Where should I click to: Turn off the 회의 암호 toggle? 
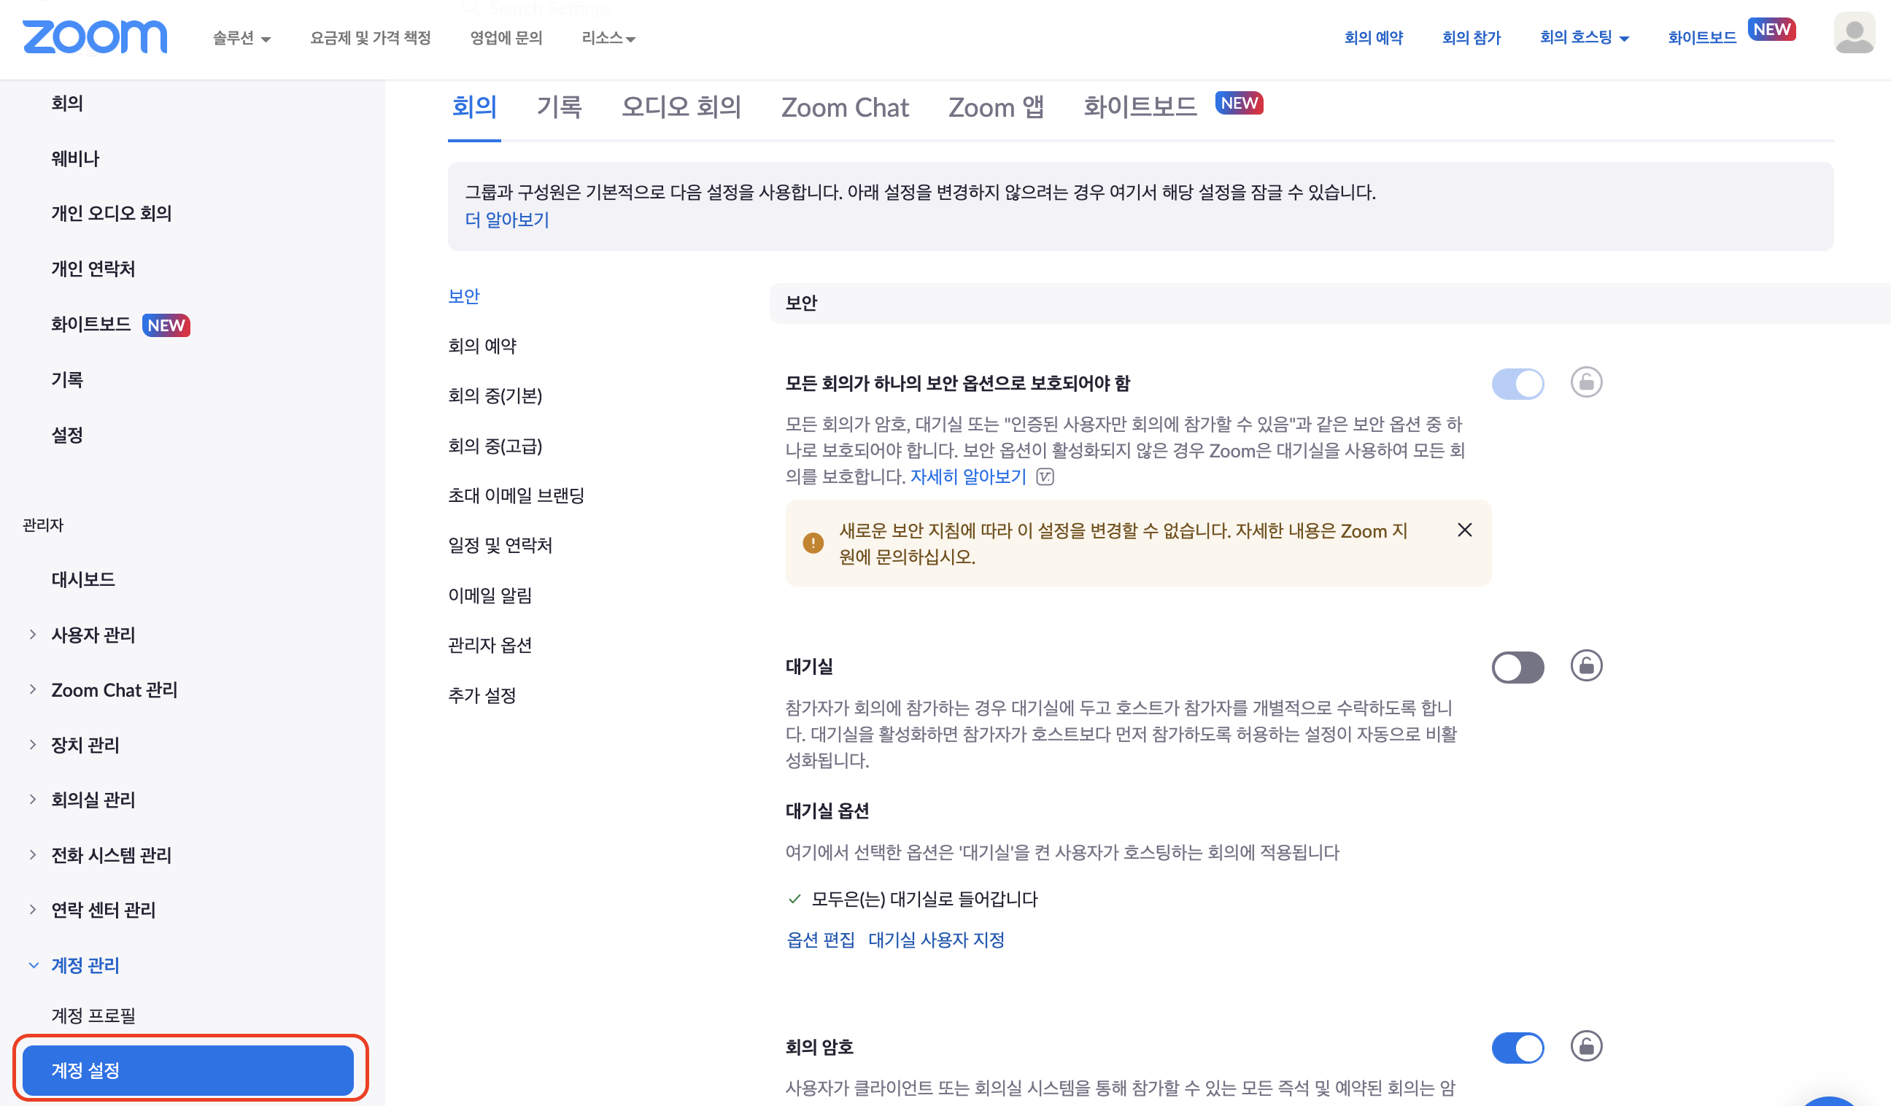[x=1517, y=1048]
